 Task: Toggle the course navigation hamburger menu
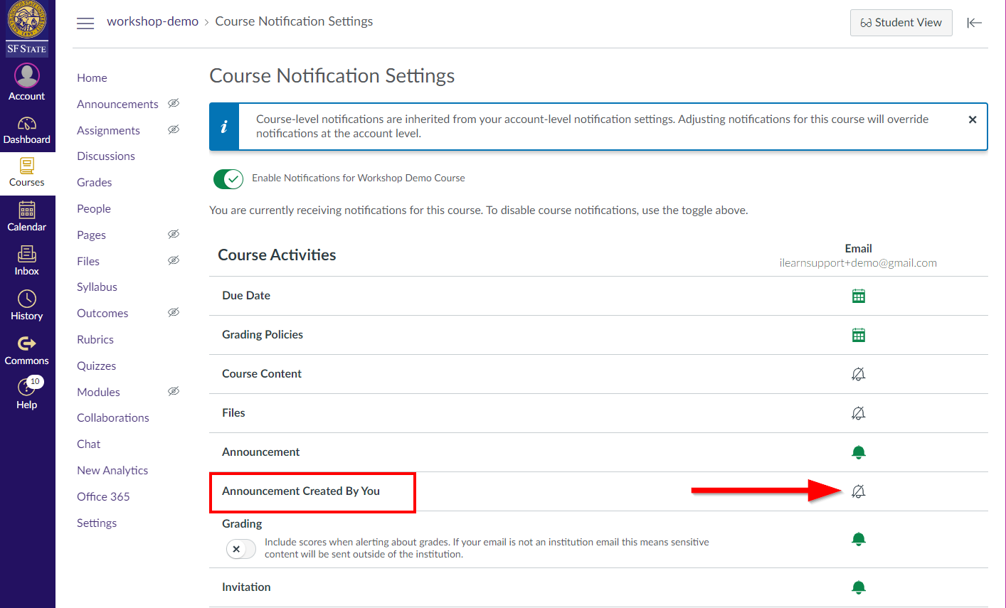tap(85, 23)
